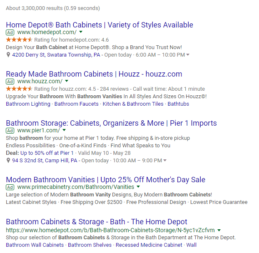This screenshot has height=253, width=259.
Task: Open the arrow after the homedepot.com organic URL
Action: (x=219, y=230)
